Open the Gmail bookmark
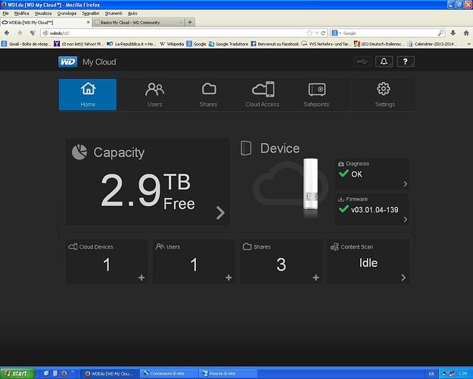The width and height of the screenshot is (473, 379). click(26, 44)
